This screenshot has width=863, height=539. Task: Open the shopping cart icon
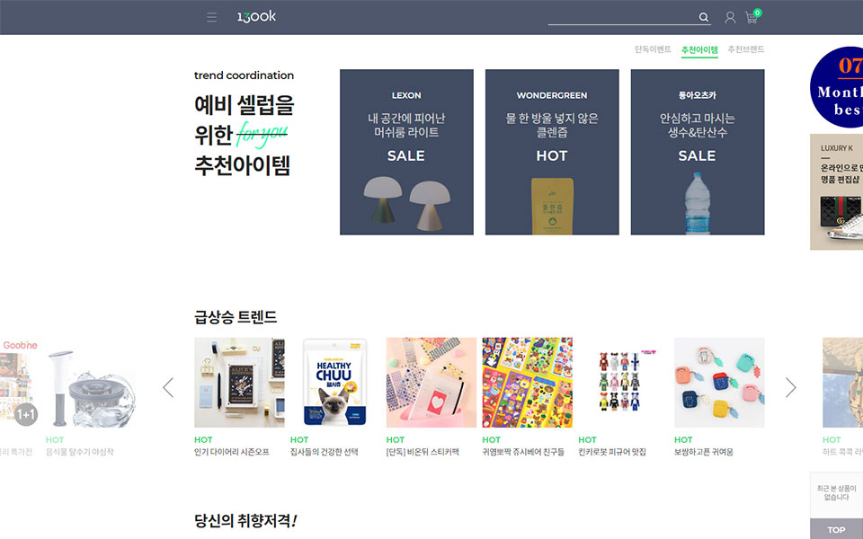[x=752, y=16]
